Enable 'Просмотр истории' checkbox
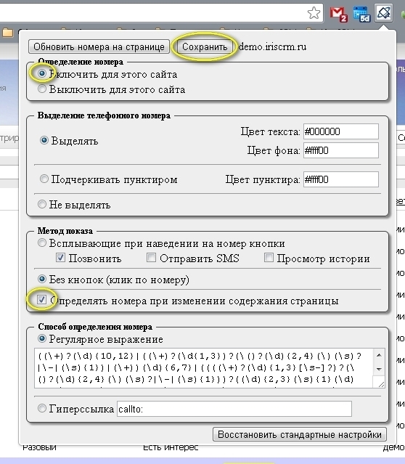 tap(269, 258)
